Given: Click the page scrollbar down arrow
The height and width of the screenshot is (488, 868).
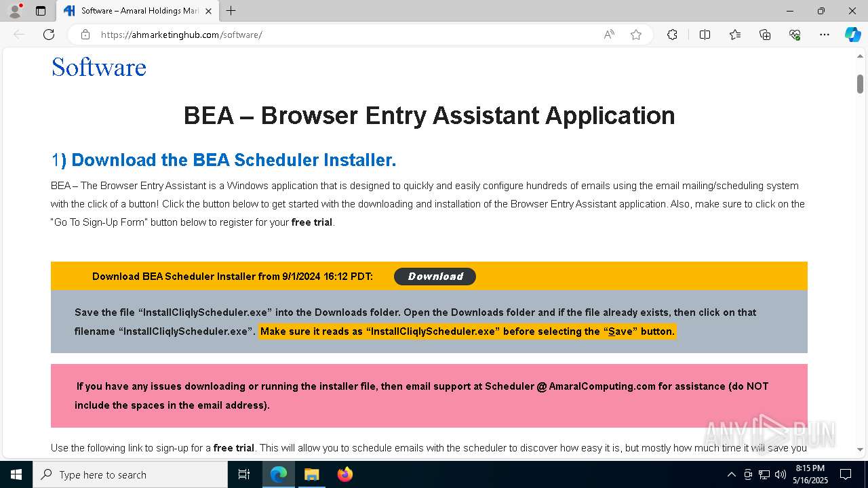Looking at the screenshot, I should (860, 449).
